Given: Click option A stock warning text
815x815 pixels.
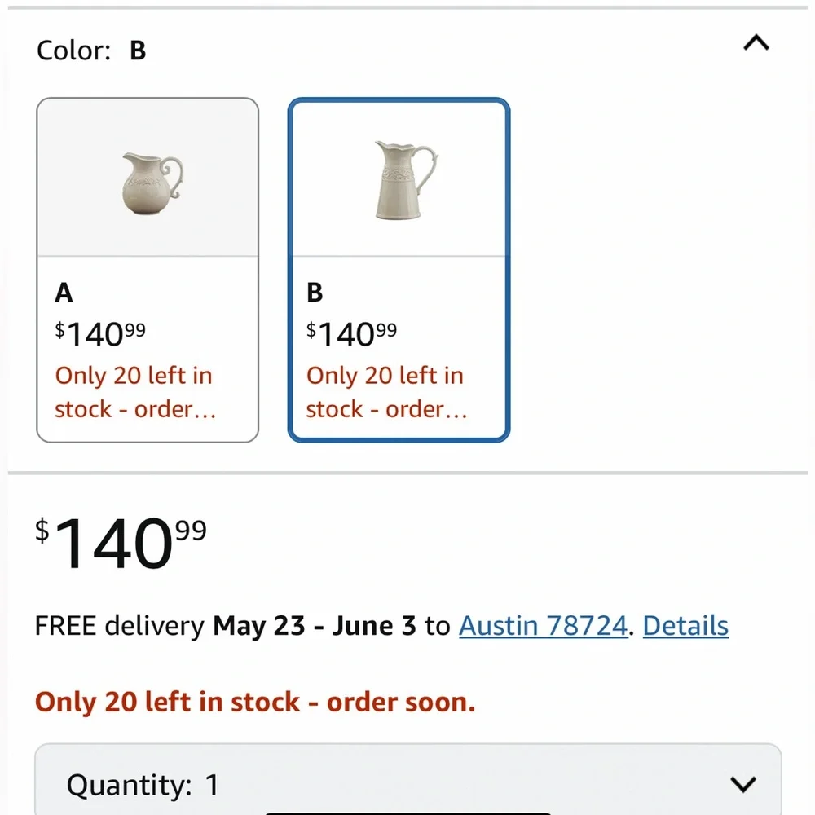Looking at the screenshot, I should 135,393.
